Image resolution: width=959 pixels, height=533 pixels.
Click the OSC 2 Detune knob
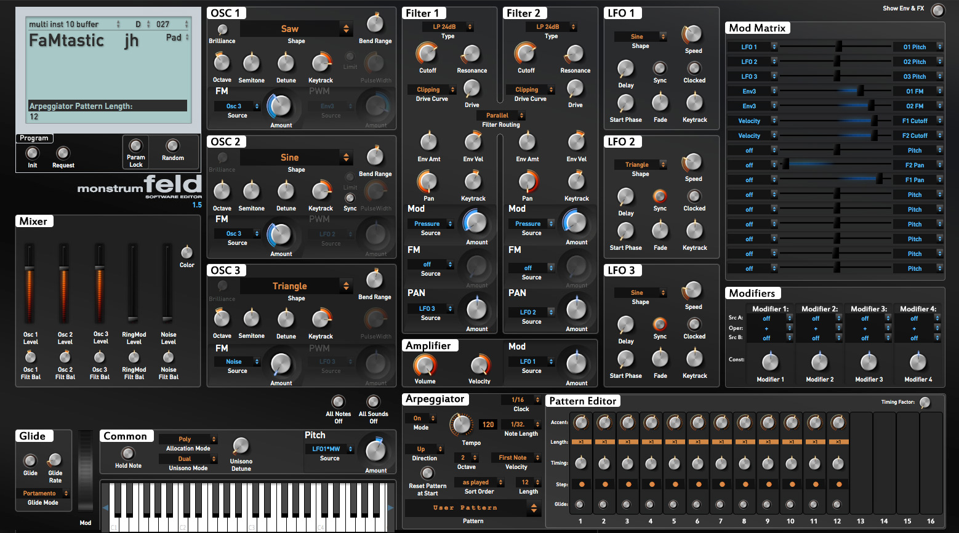point(286,190)
